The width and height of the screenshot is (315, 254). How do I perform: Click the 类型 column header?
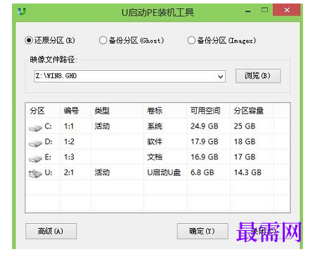pos(102,111)
